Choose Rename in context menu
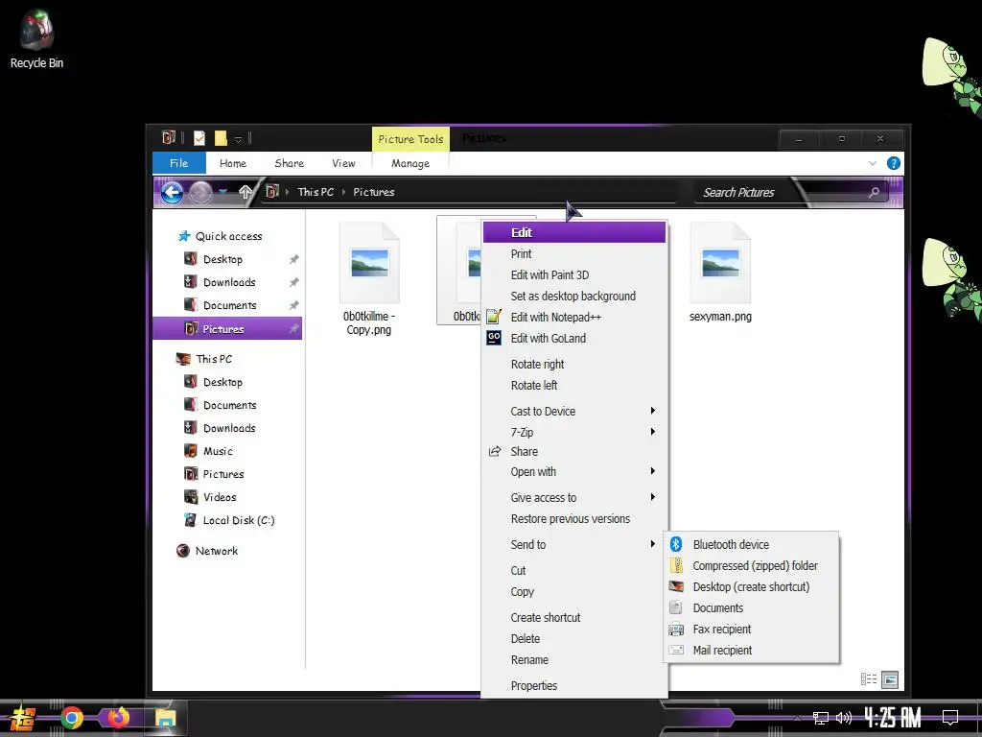This screenshot has height=737, width=982. (574, 660)
